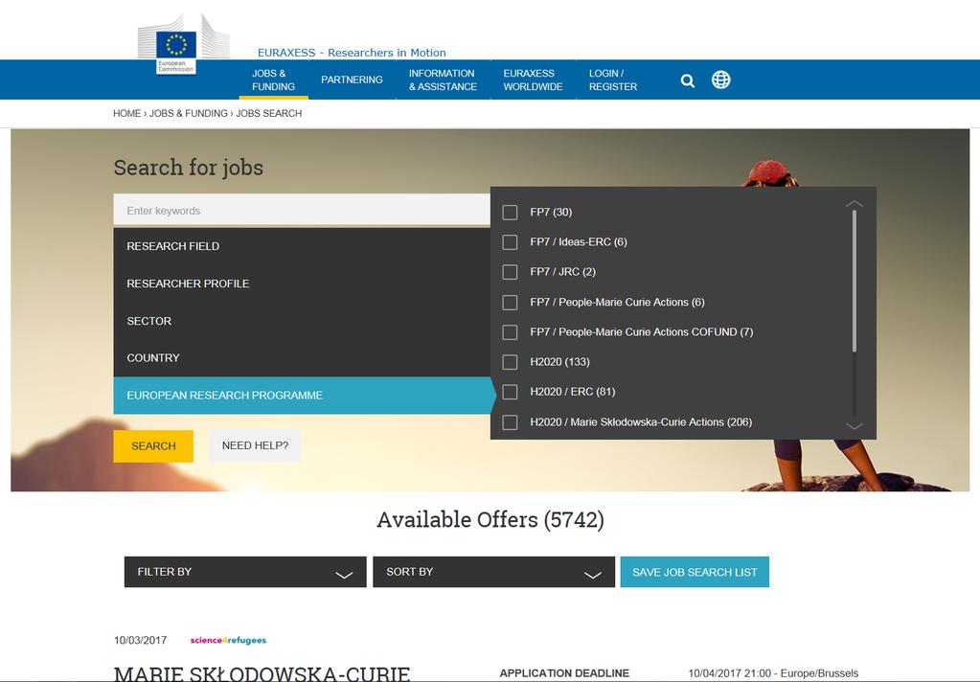Check the FP7 (30) checkbox
The height and width of the screenshot is (682, 980).
click(x=510, y=213)
